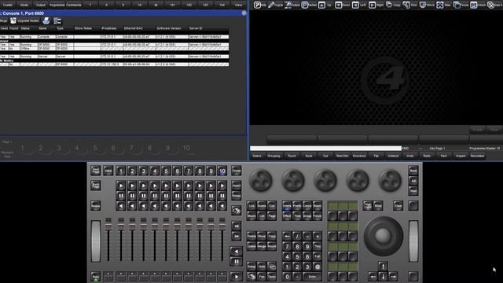
Task: Select master 5 choose button
Action: [166, 171]
